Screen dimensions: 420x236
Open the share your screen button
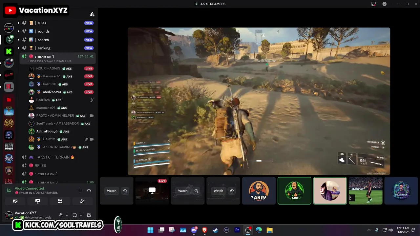[x=37, y=201]
